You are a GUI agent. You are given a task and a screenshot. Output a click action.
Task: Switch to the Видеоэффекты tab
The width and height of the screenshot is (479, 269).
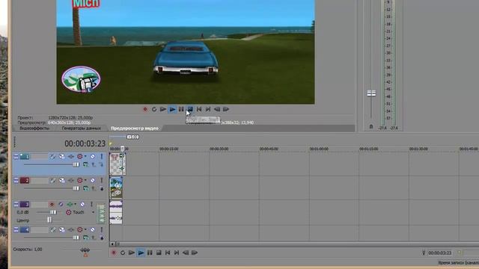34,129
